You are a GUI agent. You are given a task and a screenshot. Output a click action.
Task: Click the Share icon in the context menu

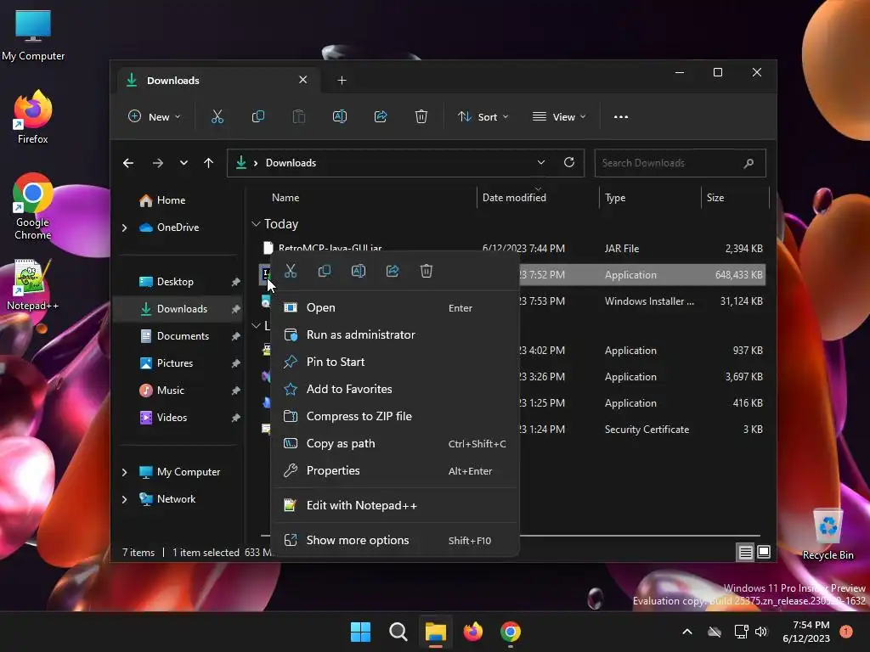point(393,271)
